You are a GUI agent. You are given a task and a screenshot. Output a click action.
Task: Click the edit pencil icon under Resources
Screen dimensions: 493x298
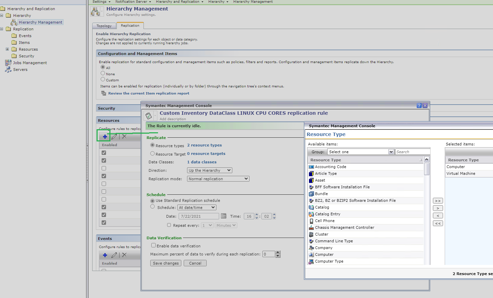tap(114, 137)
